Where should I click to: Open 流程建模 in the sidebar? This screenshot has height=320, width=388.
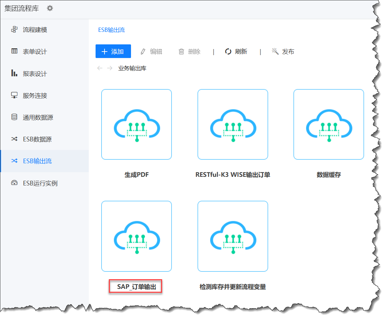click(x=35, y=30)
